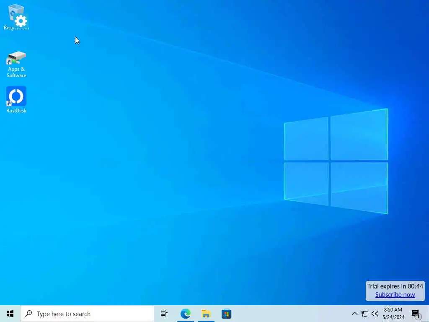Open the Windows Start menu
Screen dimensions: 429x322
pyautogui.click(x=10, y=314)
